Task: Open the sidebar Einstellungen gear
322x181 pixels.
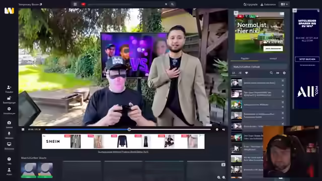Action: point(9,109)
